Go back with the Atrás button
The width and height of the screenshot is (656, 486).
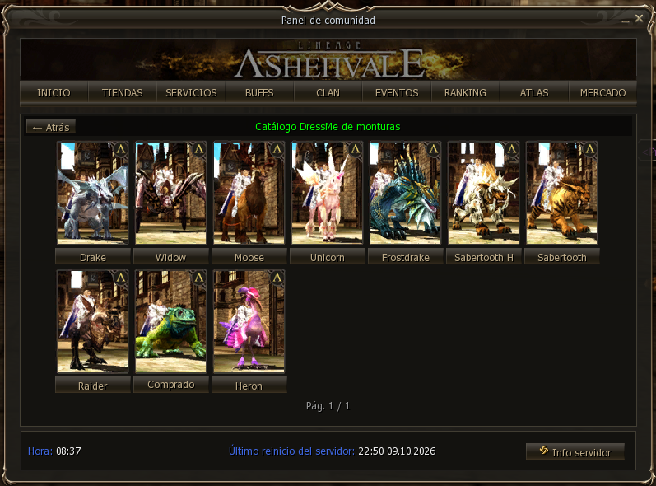point(51,127)
